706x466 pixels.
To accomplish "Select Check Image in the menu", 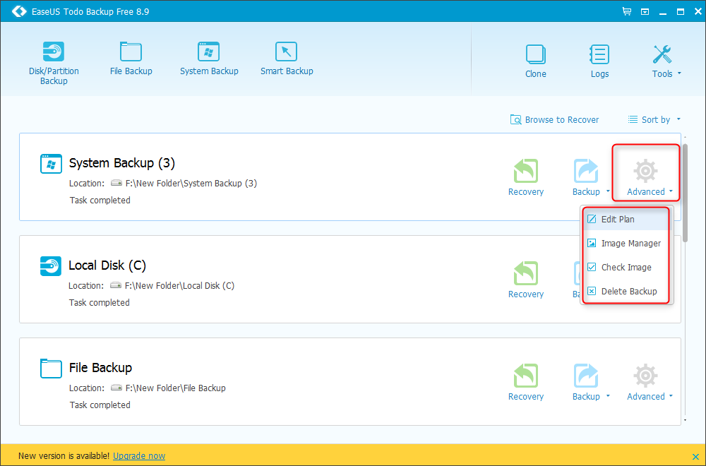I will tap(626, 268).
